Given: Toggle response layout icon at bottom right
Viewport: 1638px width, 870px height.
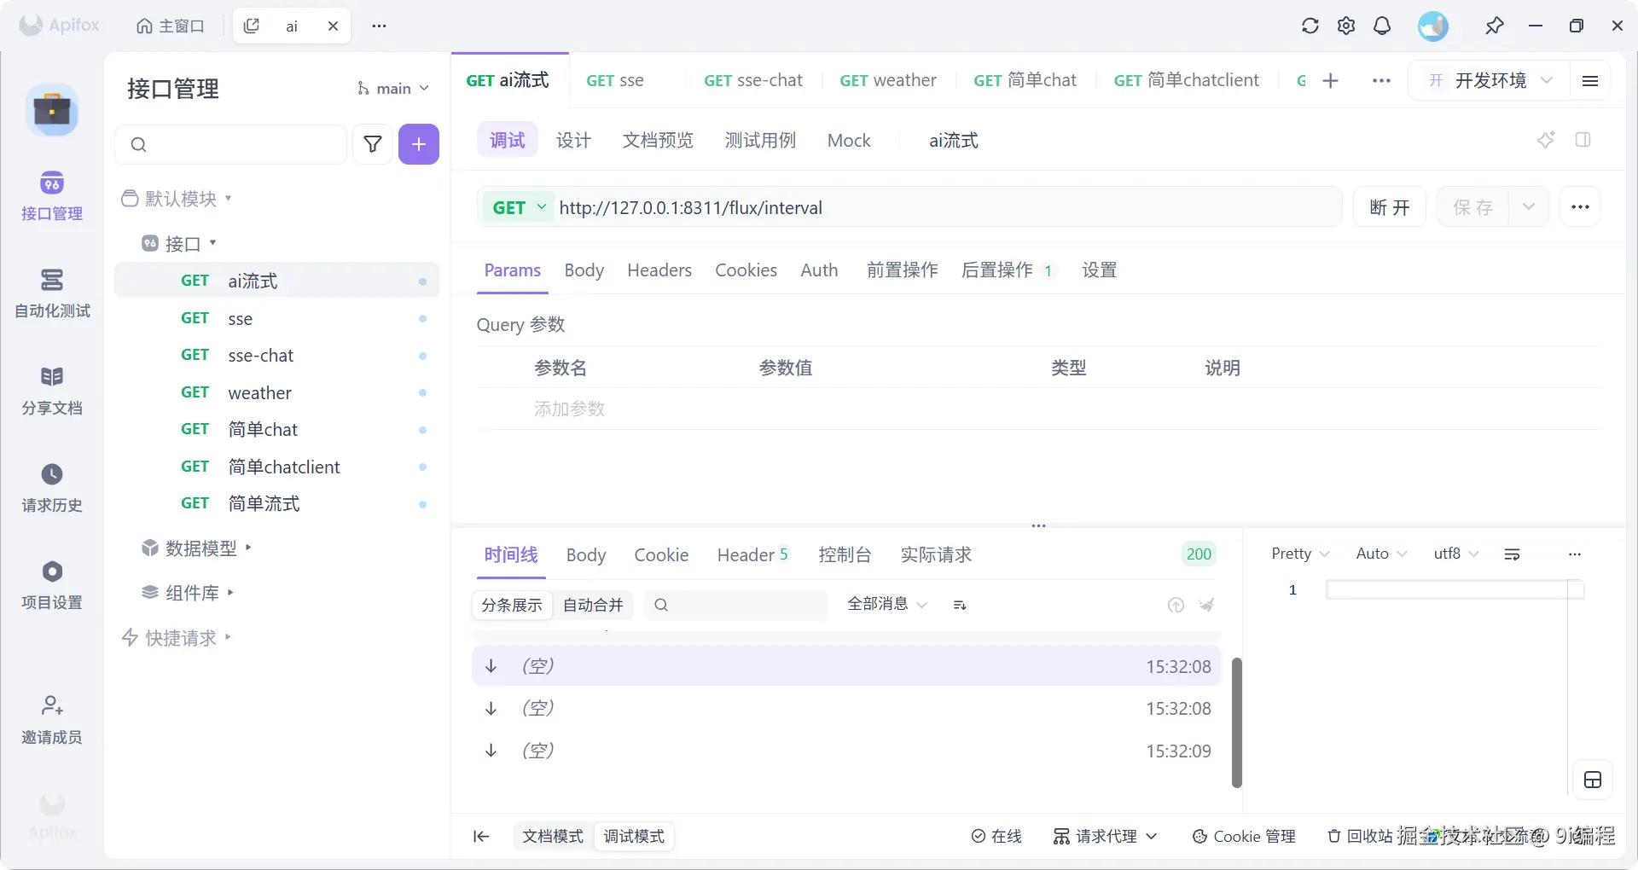Looking at the screenshot, I should pos(1593,780).
